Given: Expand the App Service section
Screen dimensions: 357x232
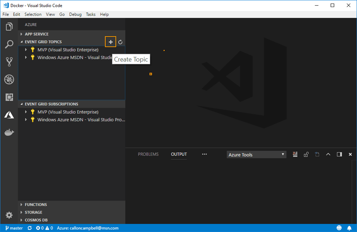Looking at the screenshot, I should click(x=37, y=34).
